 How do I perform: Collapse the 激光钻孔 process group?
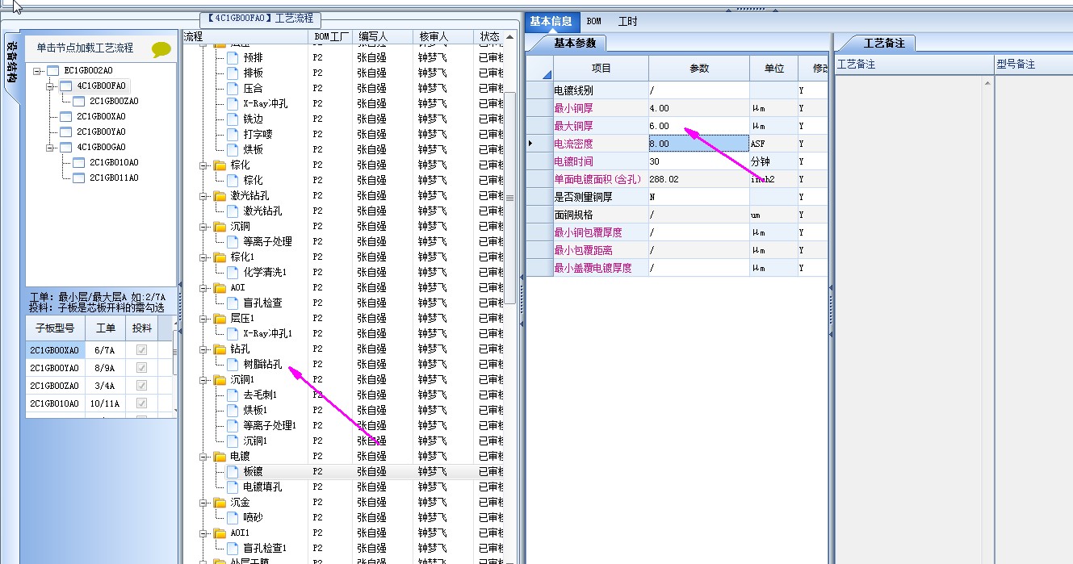click(203, 195)
